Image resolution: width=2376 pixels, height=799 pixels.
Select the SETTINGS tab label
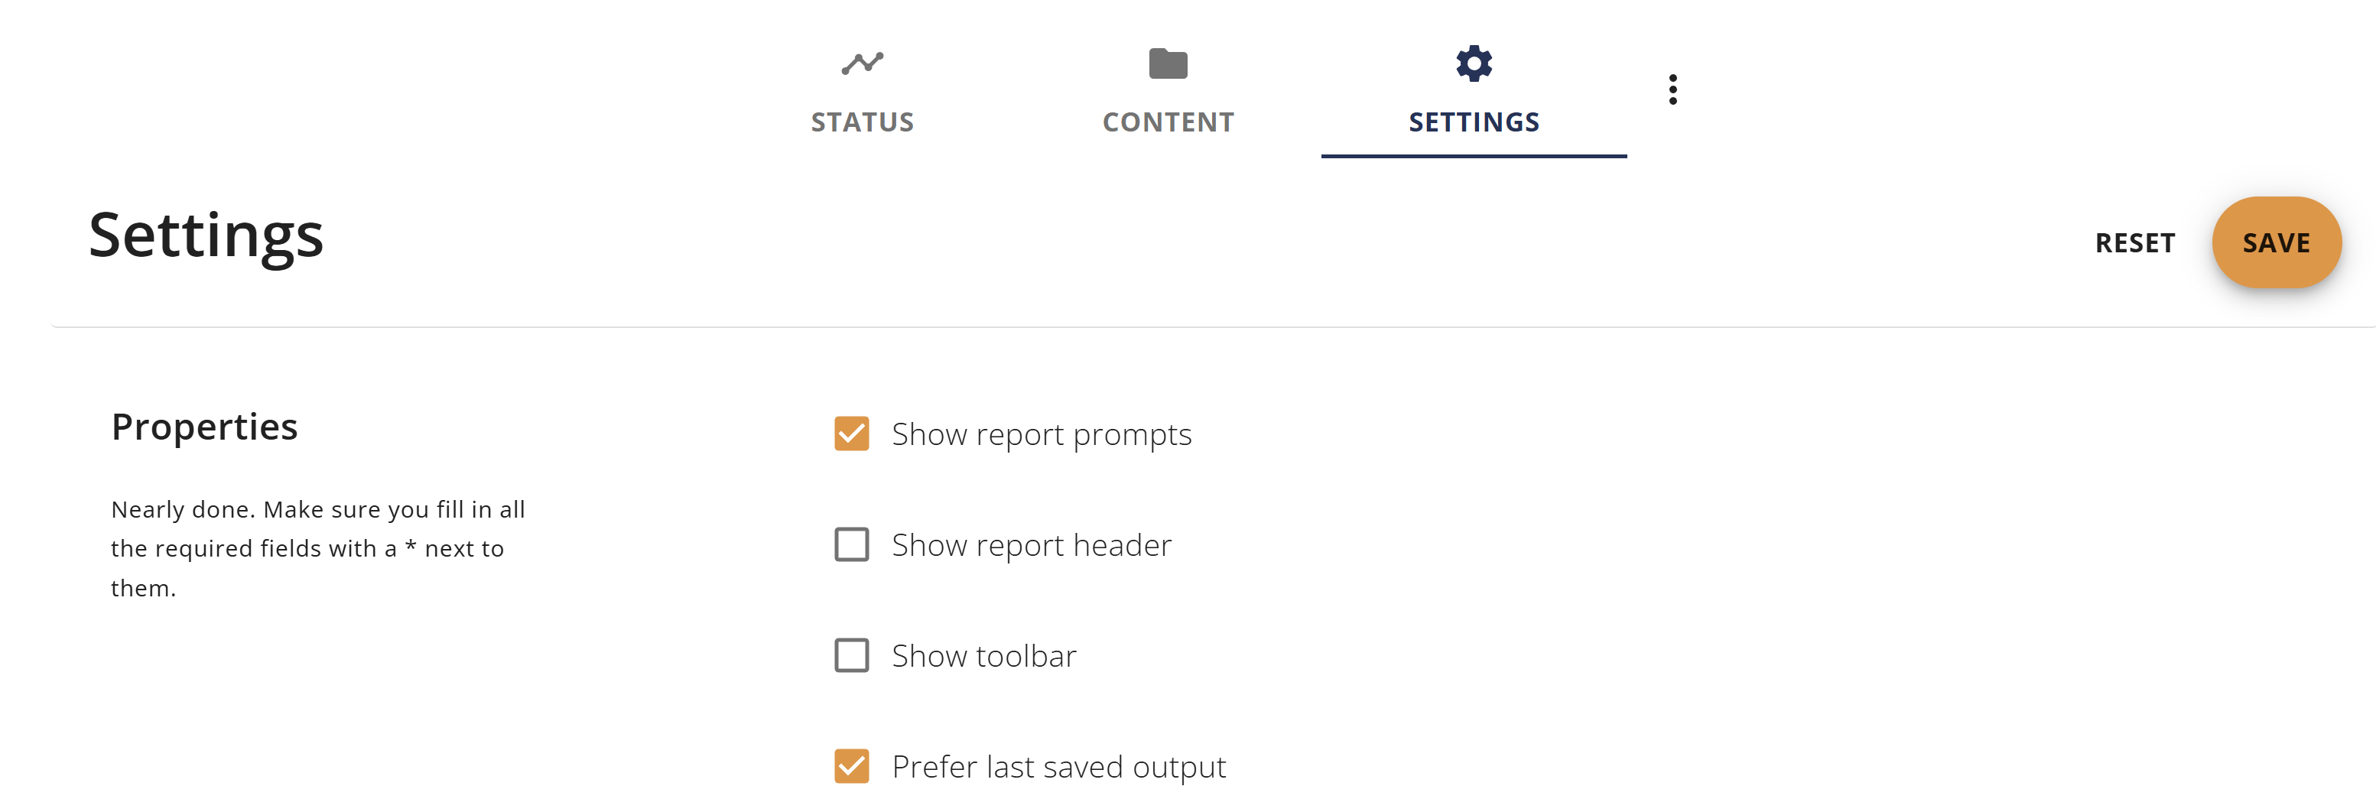pyautogui.click(x=1473, y=122)
